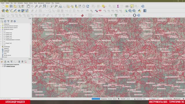The width and height of the screenshot is (185, 104).
Task: Open a project using the yellow folder icon
Action: tap(7, 6)
